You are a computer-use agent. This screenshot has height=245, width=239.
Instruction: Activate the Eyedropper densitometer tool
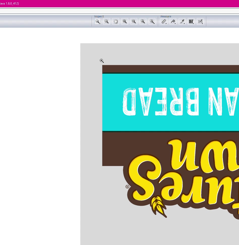(x=182, y=22)
